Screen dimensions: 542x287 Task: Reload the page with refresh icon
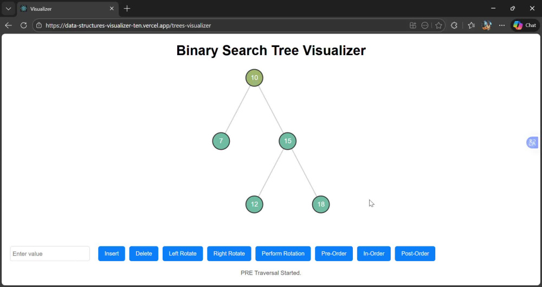pos(23,25)
